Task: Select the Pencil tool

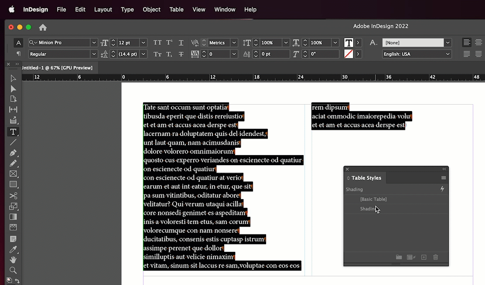Action: click(13, 163)
